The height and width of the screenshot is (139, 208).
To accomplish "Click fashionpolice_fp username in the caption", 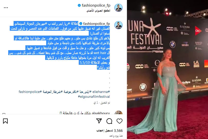I will 96,24.
